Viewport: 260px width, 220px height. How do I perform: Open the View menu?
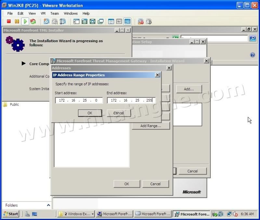32,13
